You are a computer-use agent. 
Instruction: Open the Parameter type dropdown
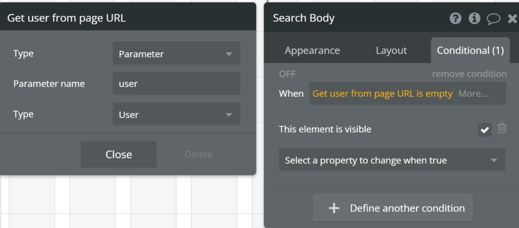point(176,53)
